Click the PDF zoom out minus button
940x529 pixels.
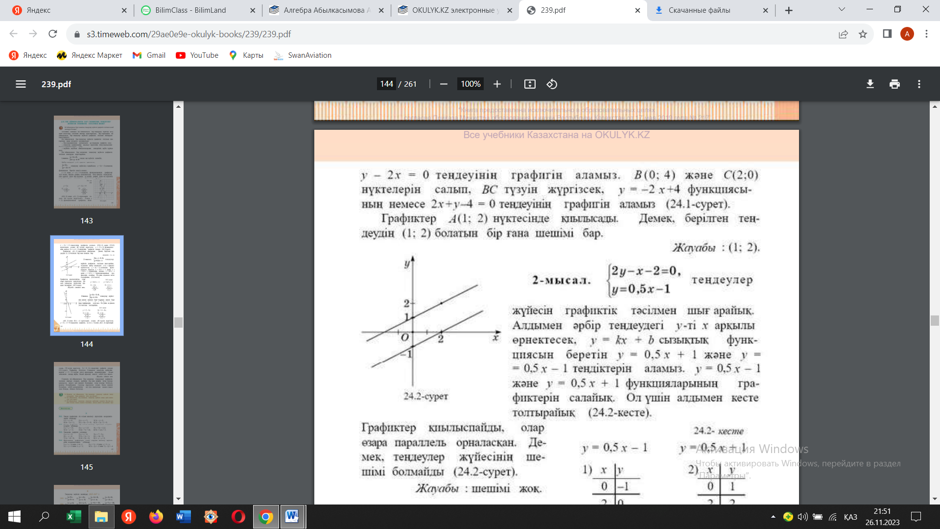(x=444, y=84)
